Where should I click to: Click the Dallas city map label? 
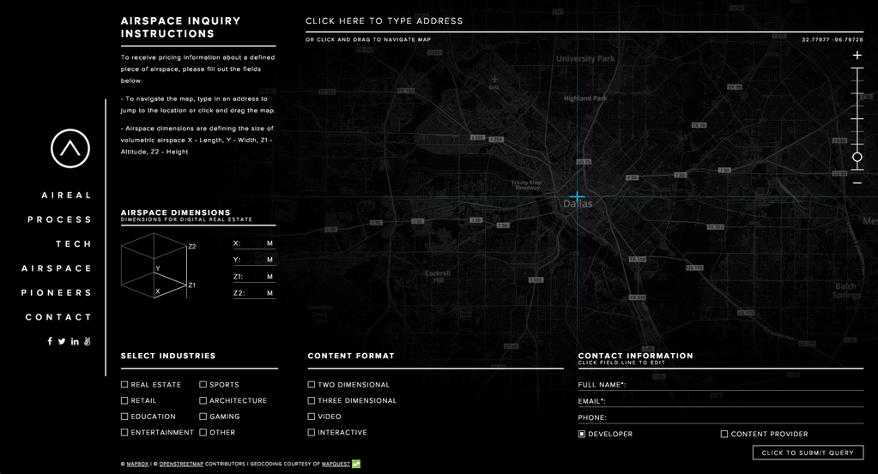click(578, 204)
